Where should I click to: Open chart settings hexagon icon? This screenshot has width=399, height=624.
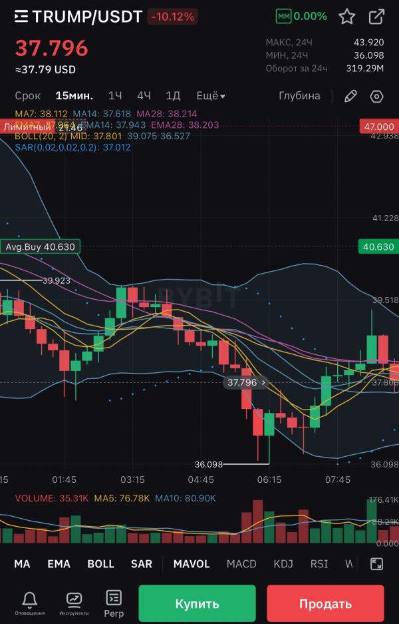point(377,96)
